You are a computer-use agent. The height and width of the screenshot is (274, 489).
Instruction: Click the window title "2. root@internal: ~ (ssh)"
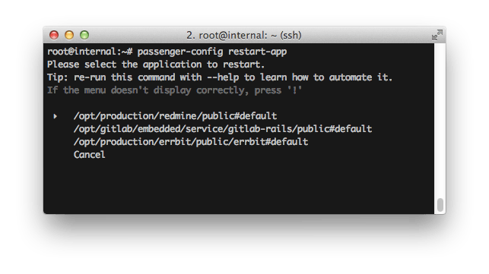pyautogui.click(x=244, y=35)
